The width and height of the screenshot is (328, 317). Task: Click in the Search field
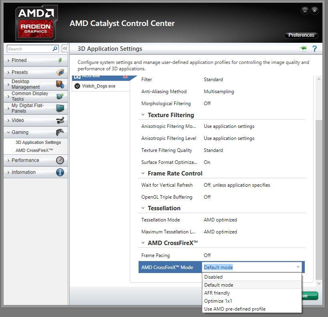tap(29, 49)
